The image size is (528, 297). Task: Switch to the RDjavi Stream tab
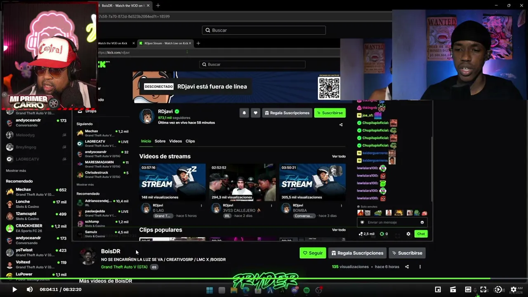pyautogui.click(x=166, y=43)
